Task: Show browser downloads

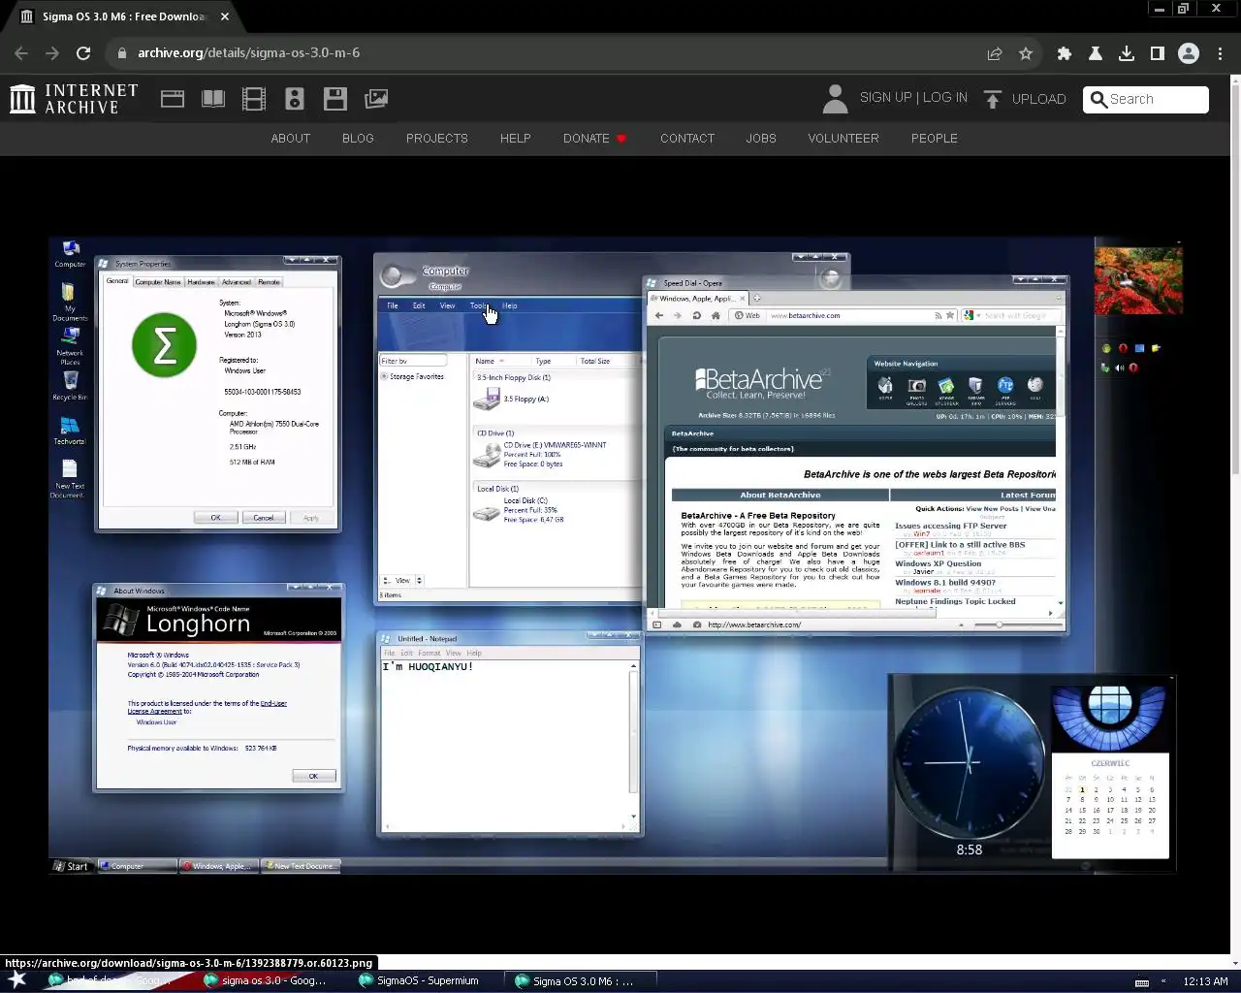Action: [x=1127, y=53]
